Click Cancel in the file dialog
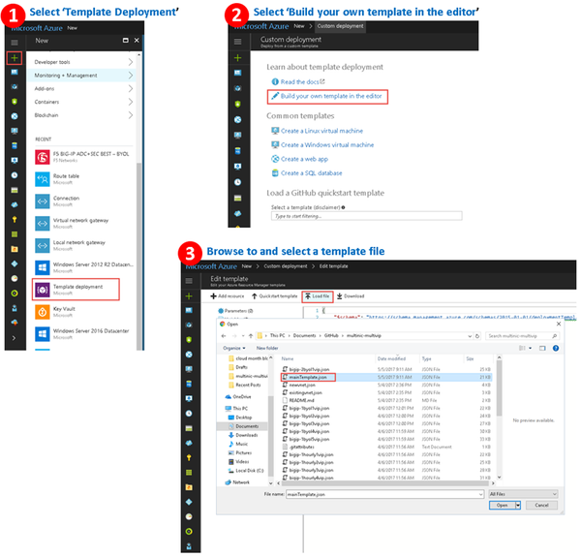The width and height of the screenshot is (581, 557). point(541,506)
